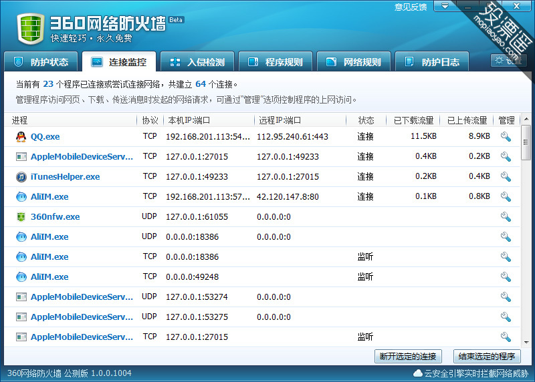Click the 360 firewall logo shield
This screenshot has width=535, height=382.
(x=29, y=28)
